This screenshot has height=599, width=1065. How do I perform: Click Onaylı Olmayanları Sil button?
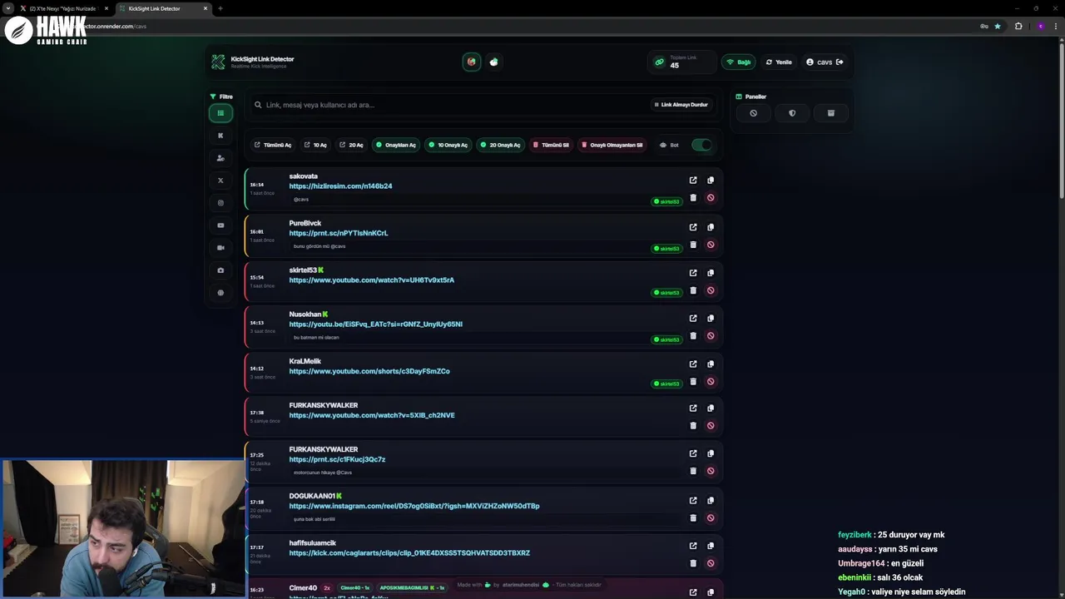(x=612, y=145)
